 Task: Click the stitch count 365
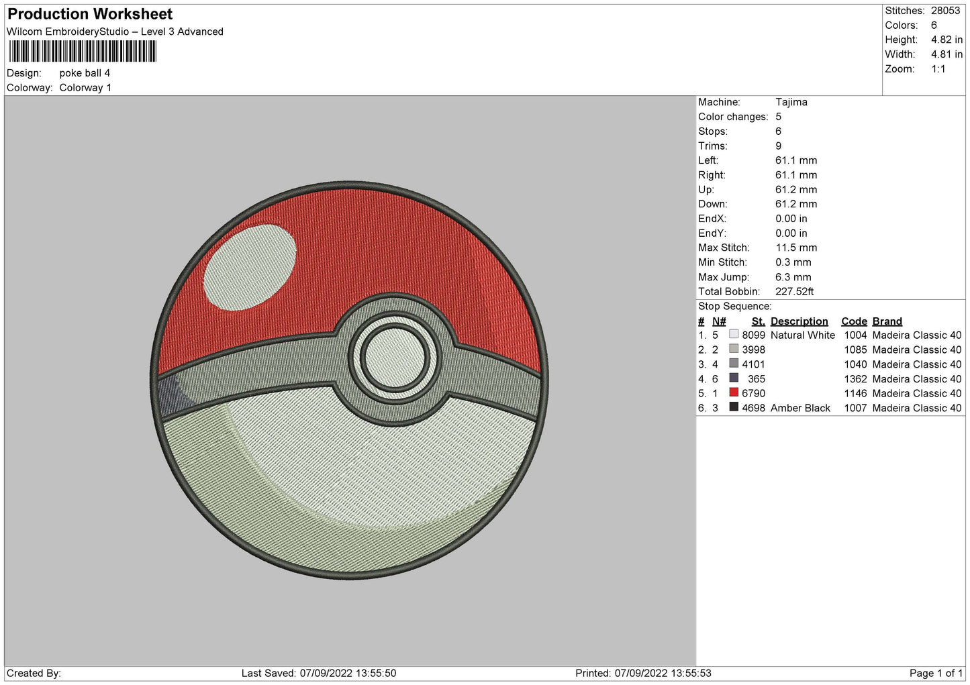[757, 379]
